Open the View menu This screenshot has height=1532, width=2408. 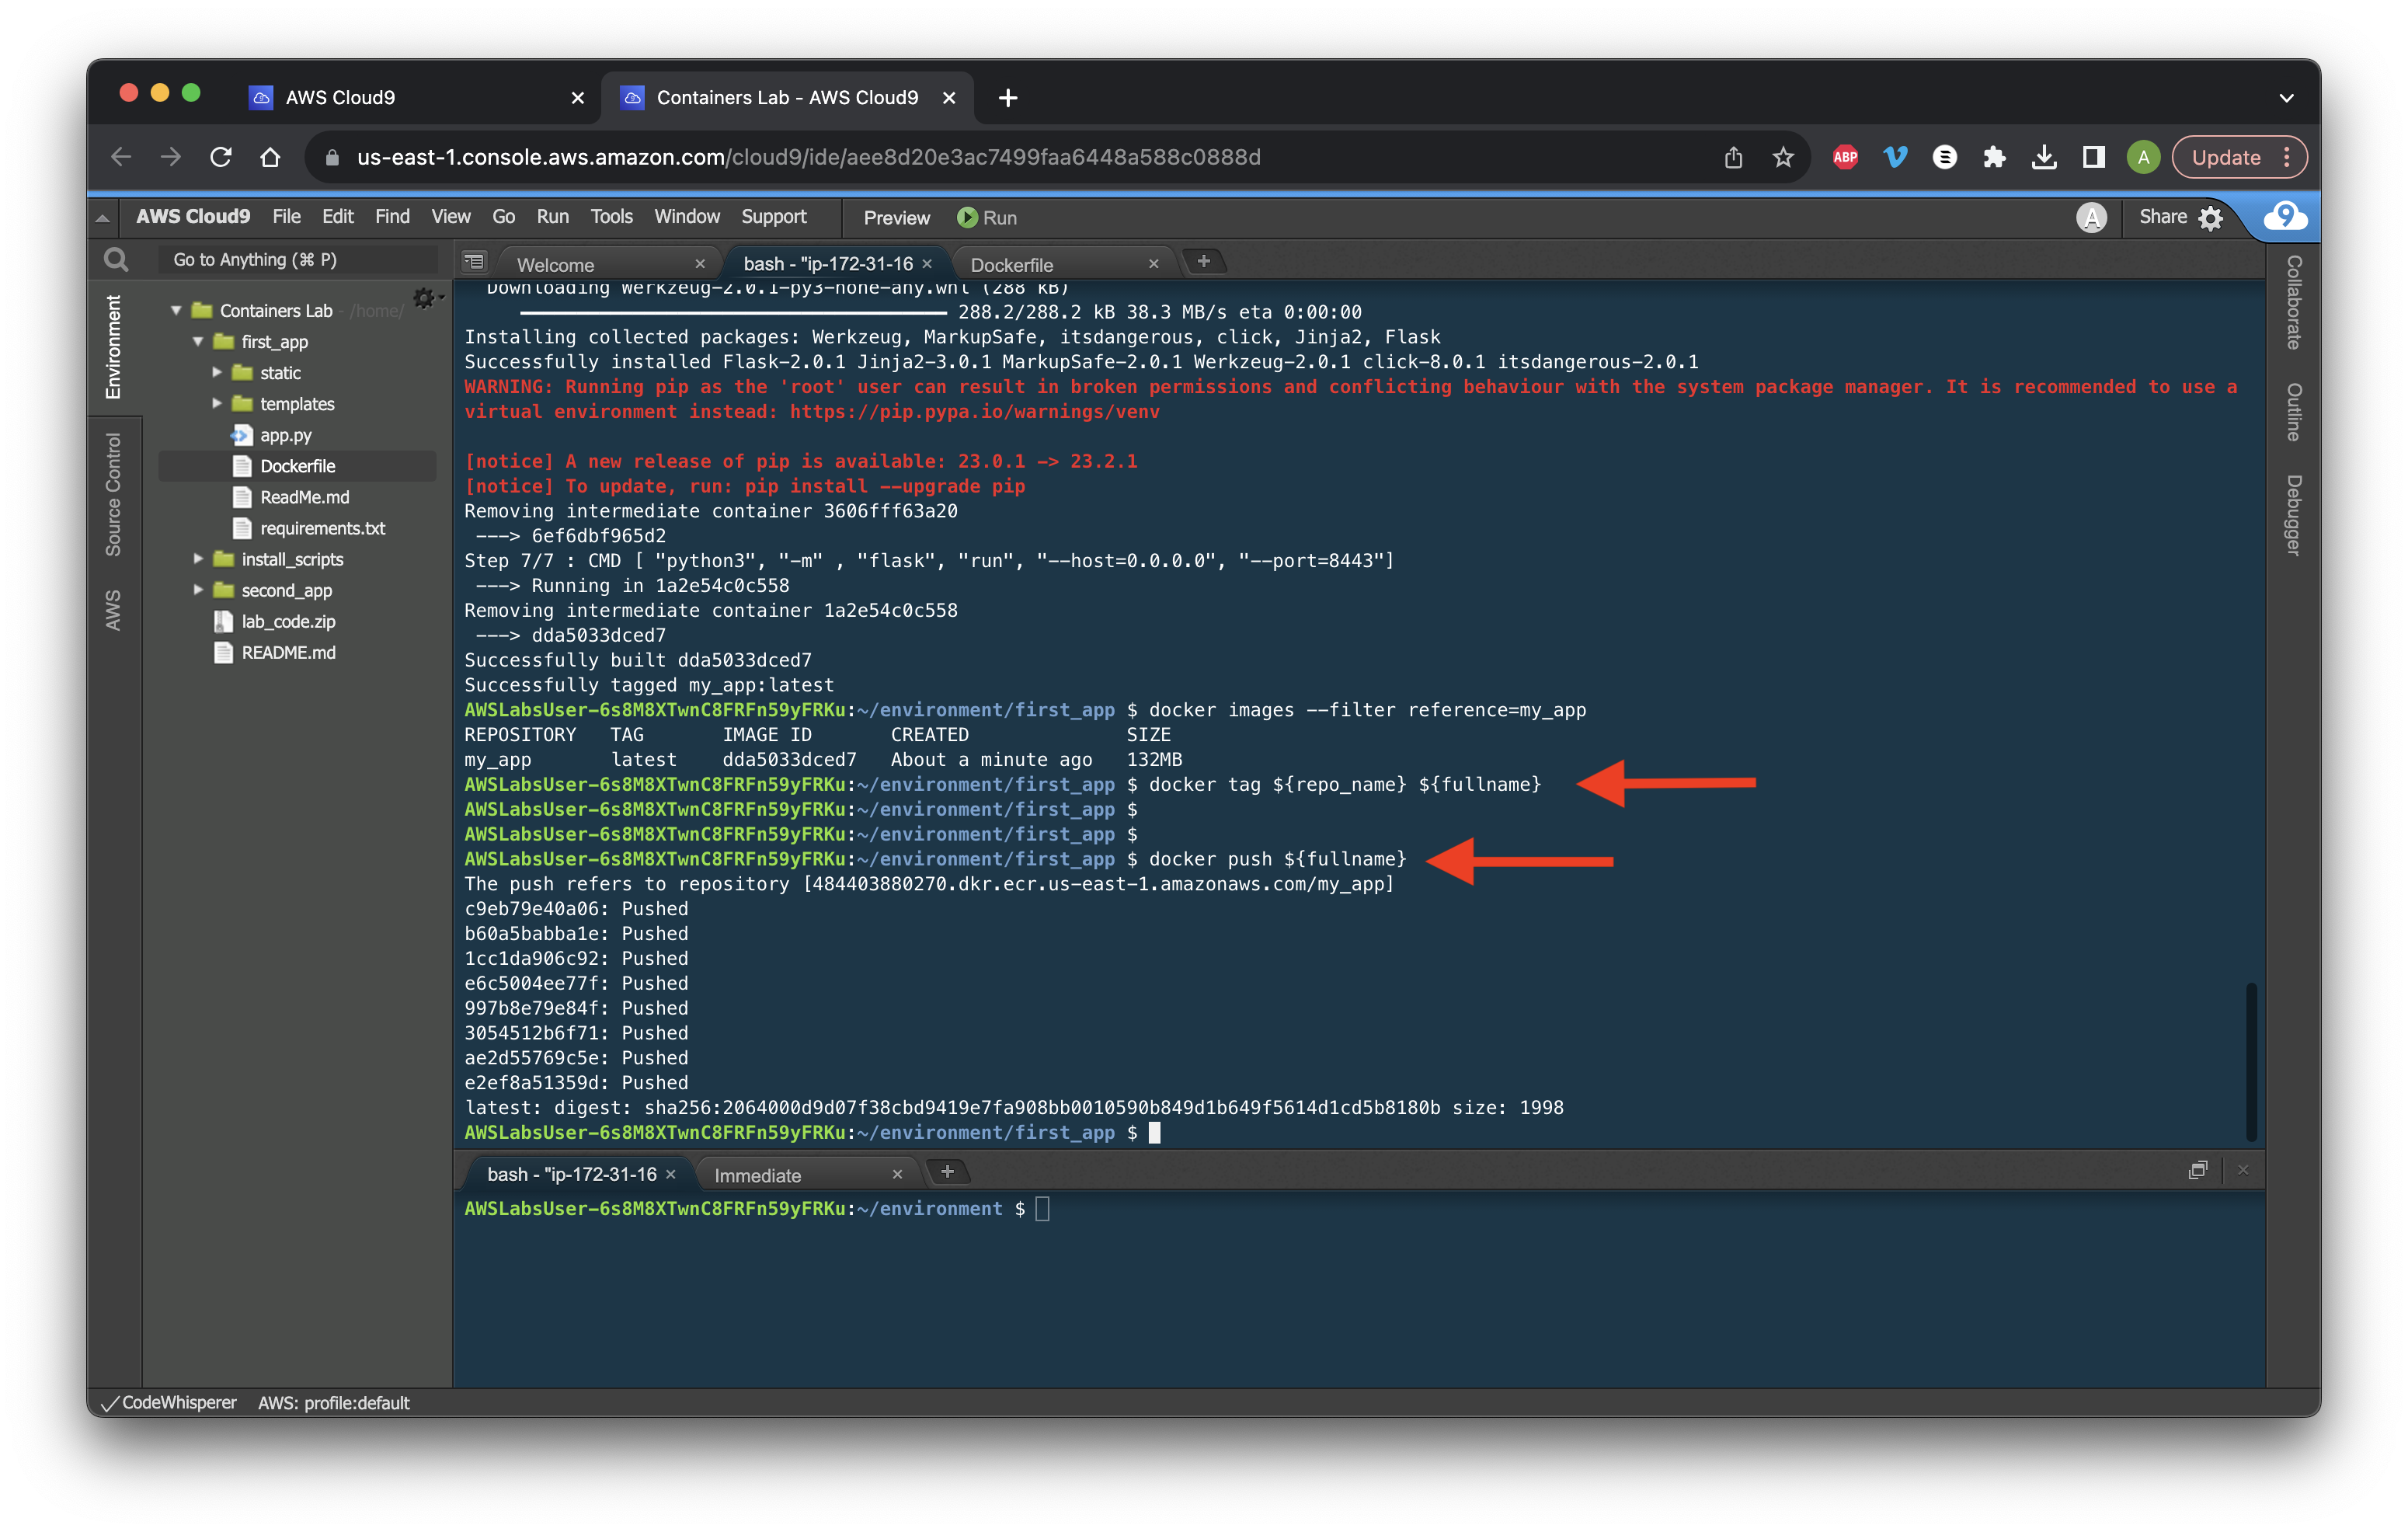450,216
